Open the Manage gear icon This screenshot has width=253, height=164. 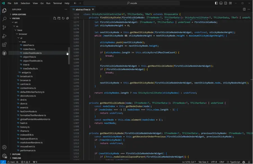tap(4, 156)
